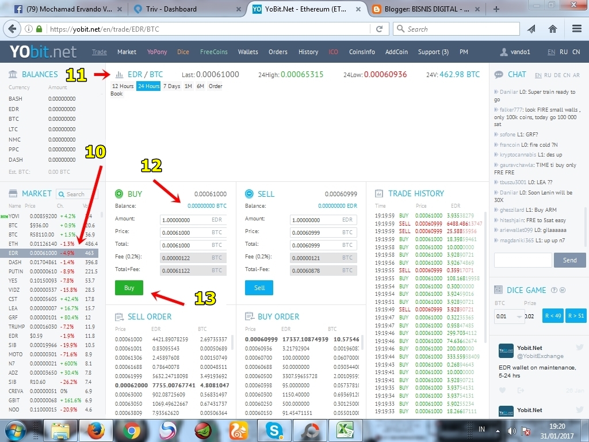Click the Dice Game grid icon

click(x=499, y=290)
